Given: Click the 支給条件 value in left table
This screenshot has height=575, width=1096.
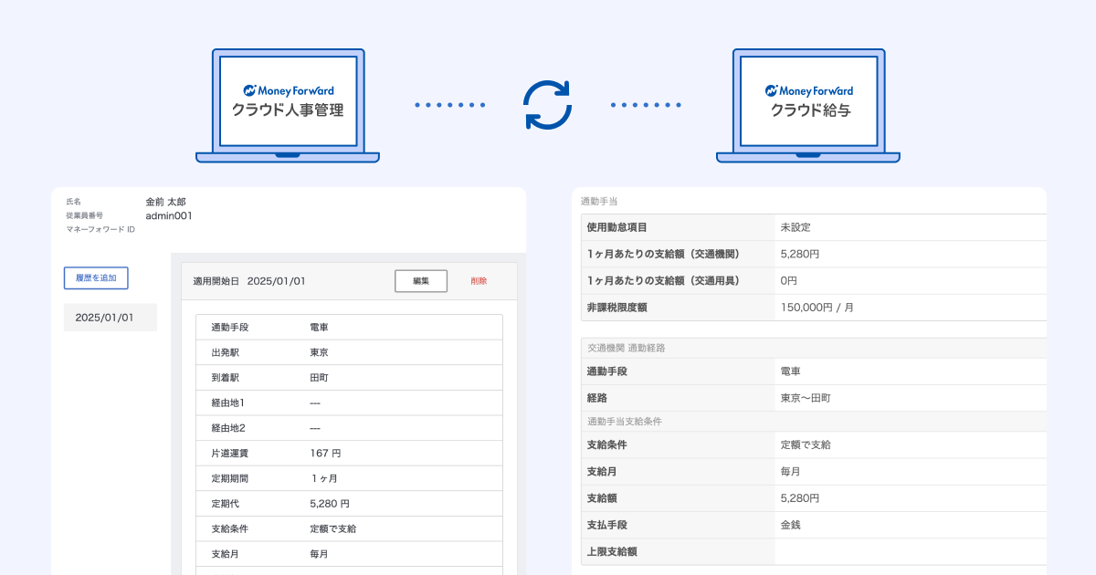Looking at the screenshot, I should coord(333,528).
